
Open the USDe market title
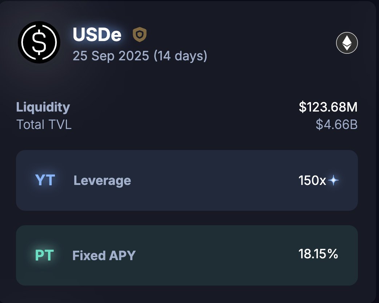pyautogui.click(x=97, y=35)
